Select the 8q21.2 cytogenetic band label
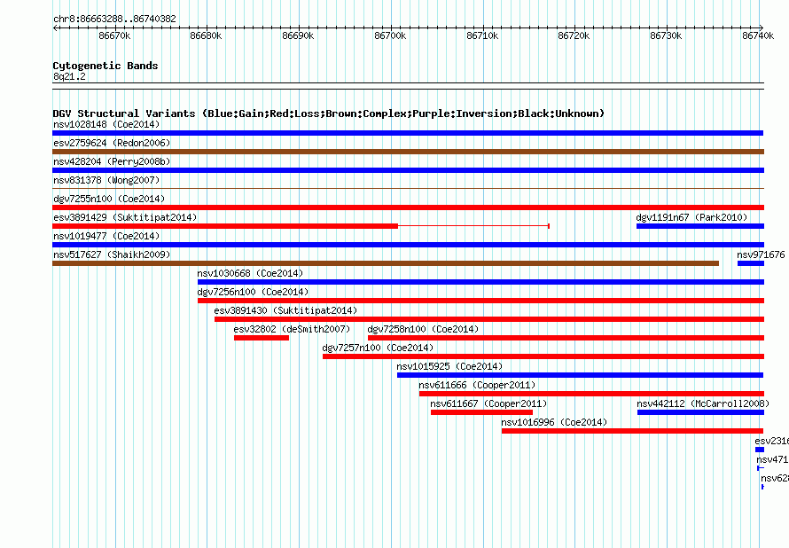 tap(69, 76)
